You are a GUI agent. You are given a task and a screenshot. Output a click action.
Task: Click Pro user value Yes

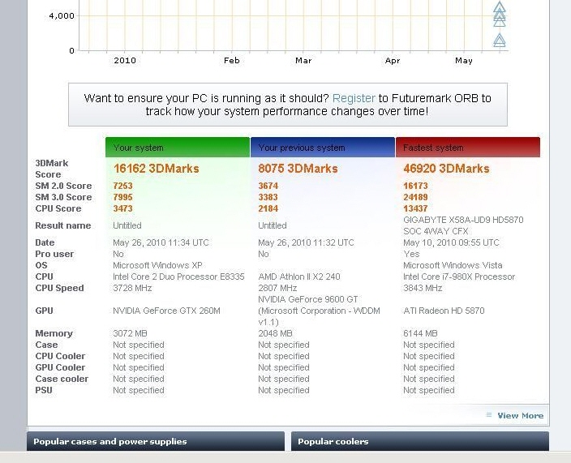click(411, 254)
